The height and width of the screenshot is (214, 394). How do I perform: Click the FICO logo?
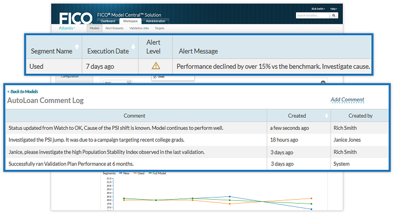click(x=75, y=19)
